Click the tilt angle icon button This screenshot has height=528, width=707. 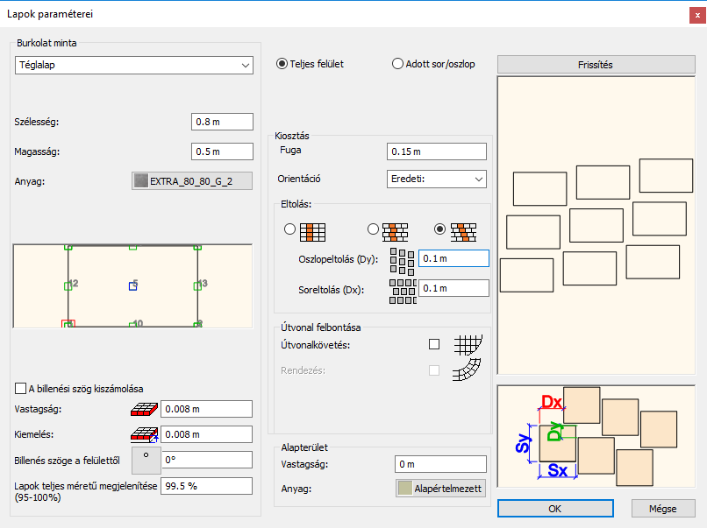146,460
